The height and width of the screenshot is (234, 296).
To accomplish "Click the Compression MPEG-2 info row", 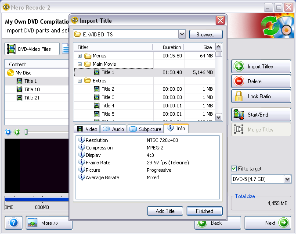I will tap(147, 148).
